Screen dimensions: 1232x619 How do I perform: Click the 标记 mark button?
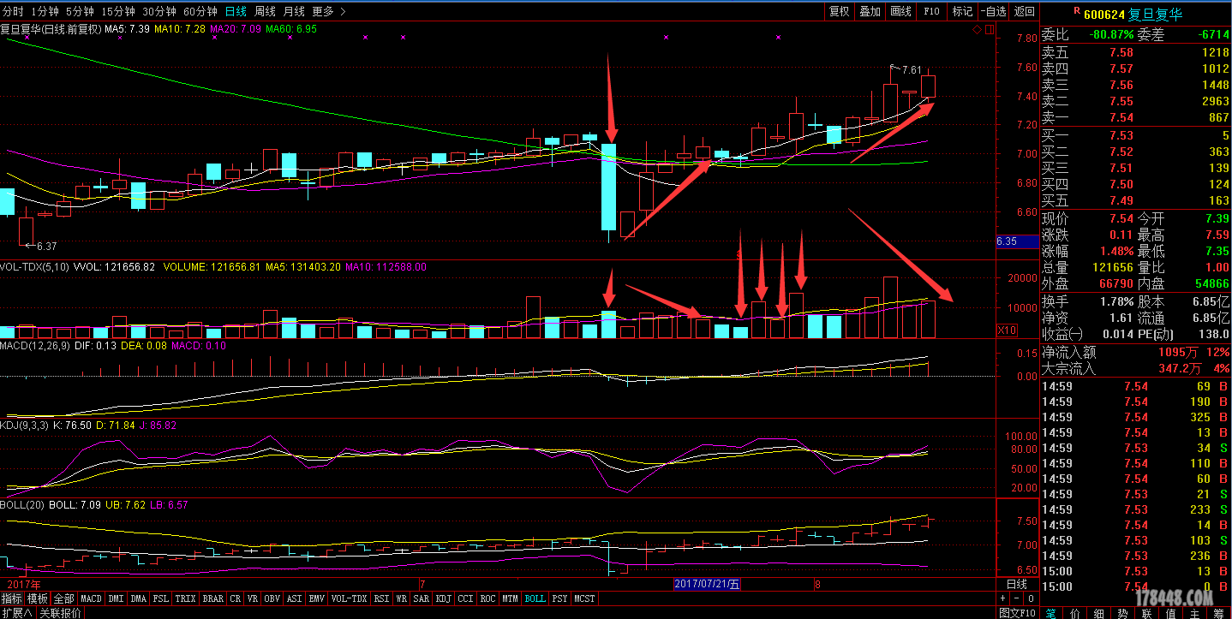pyautogui.click(x=962, y=11)
